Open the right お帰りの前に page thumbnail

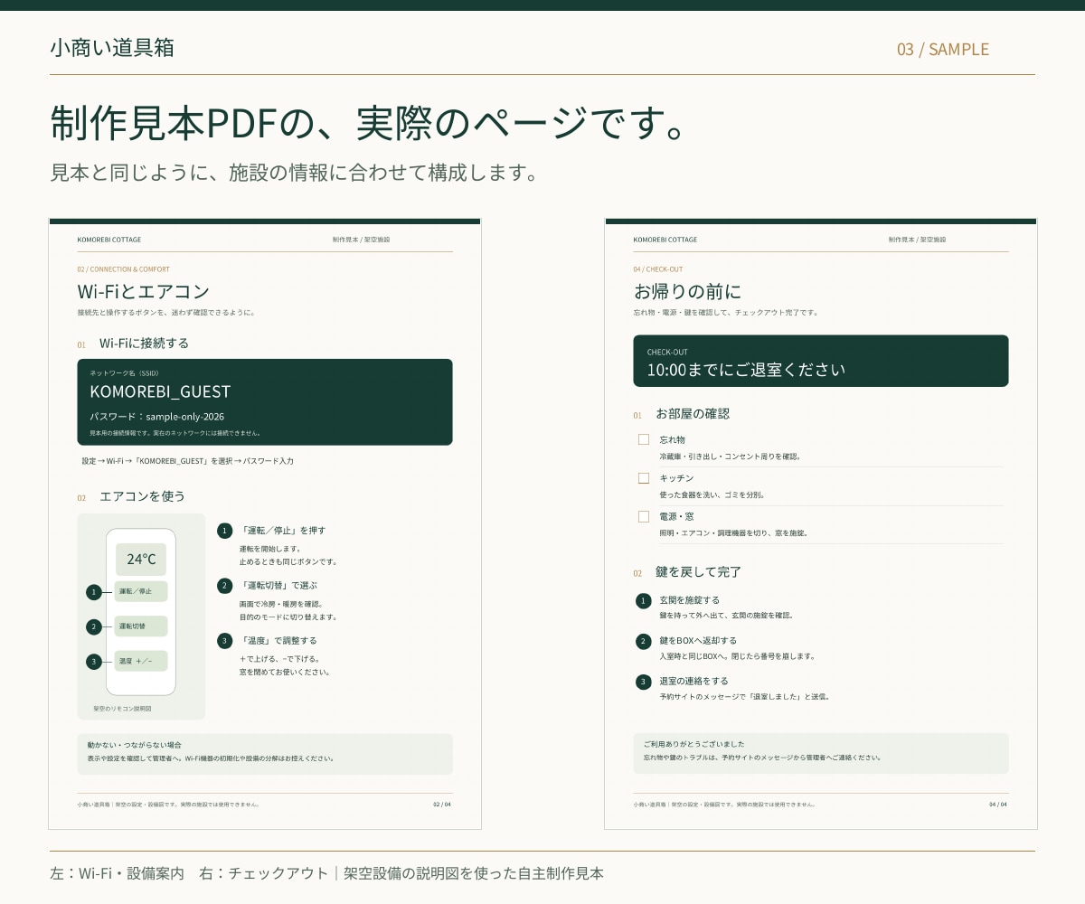[821, 523]
